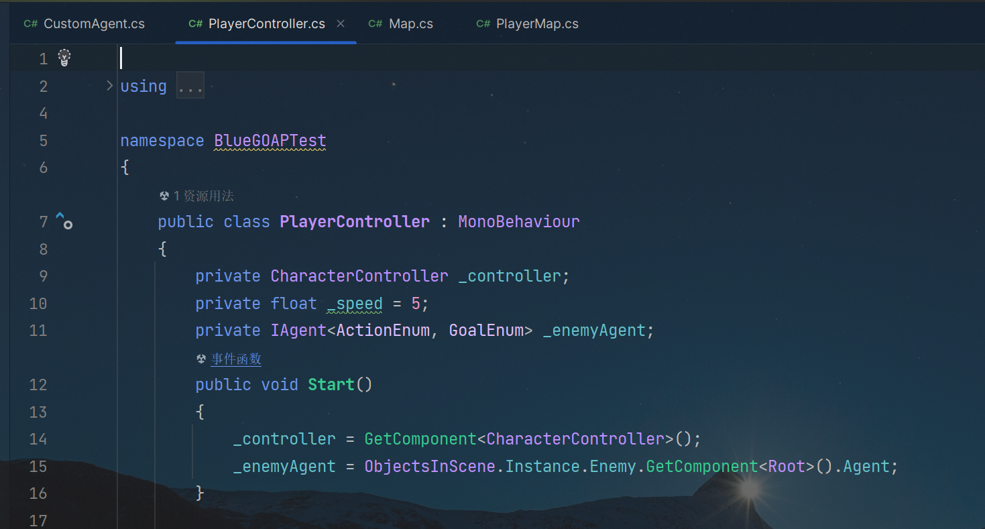The width and height of the screenshot is (985, 529).
Task: Click the C# file icon on Map.cs tab
Action: point(375,23)
